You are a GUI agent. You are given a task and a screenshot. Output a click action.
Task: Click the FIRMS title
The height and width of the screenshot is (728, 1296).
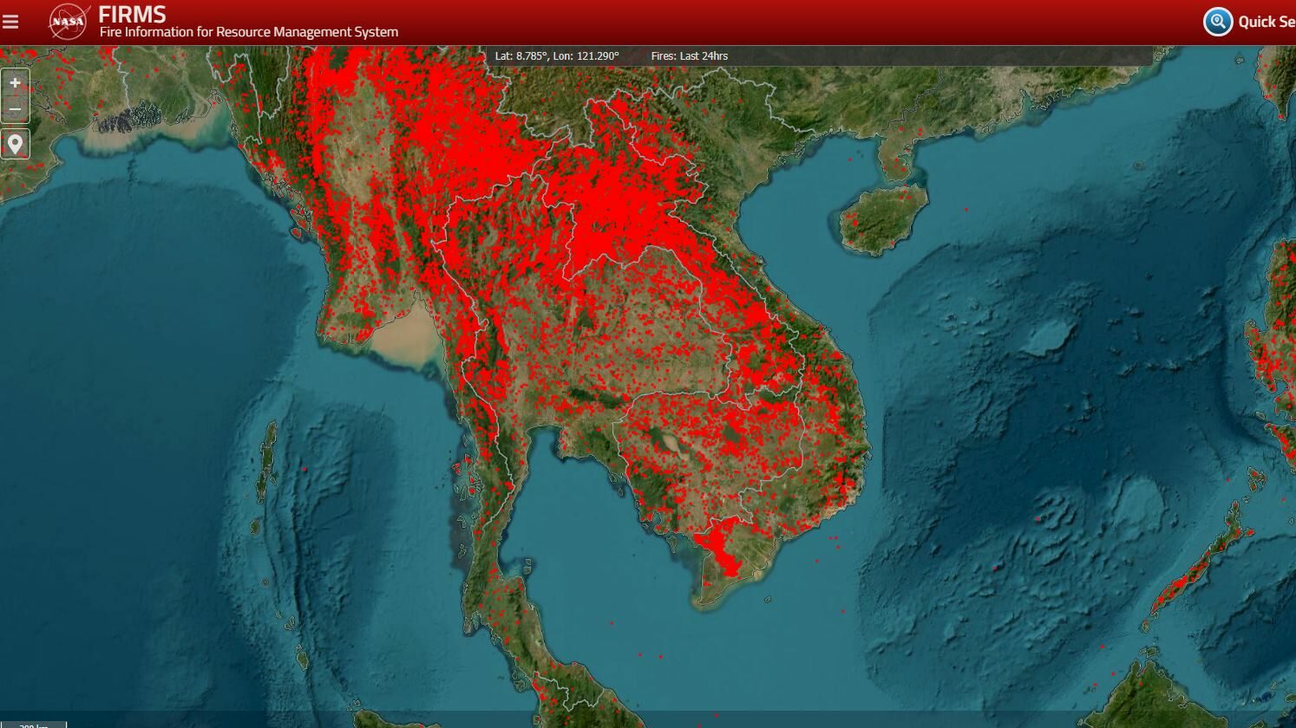pos(132,14)
